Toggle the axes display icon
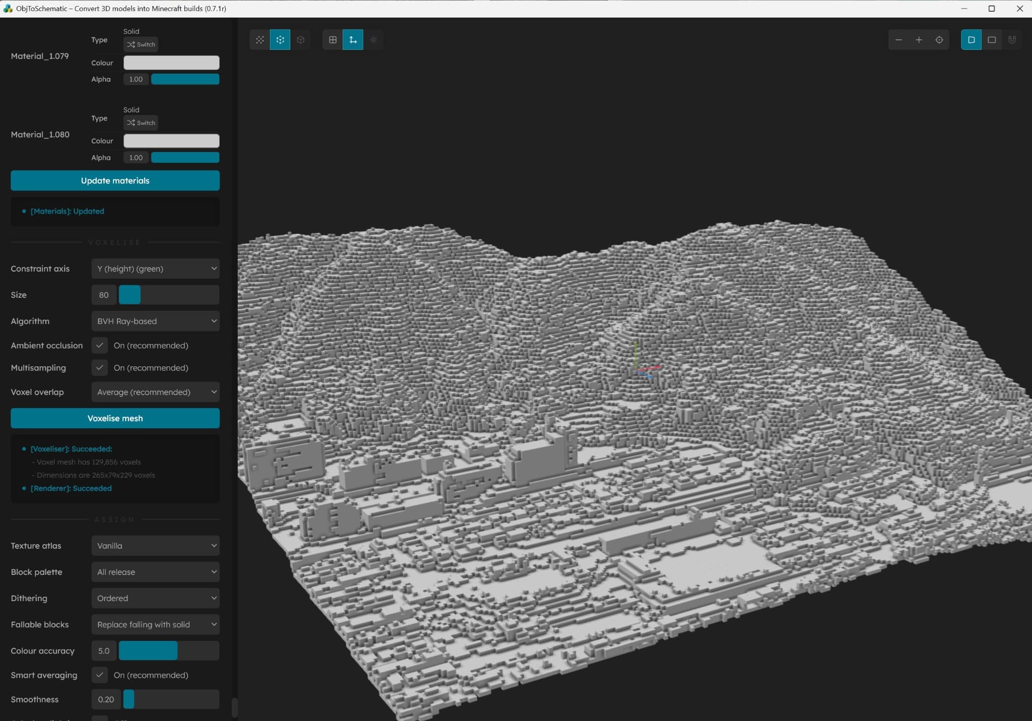Screen dimensions: 1032x721 (353, 40)
